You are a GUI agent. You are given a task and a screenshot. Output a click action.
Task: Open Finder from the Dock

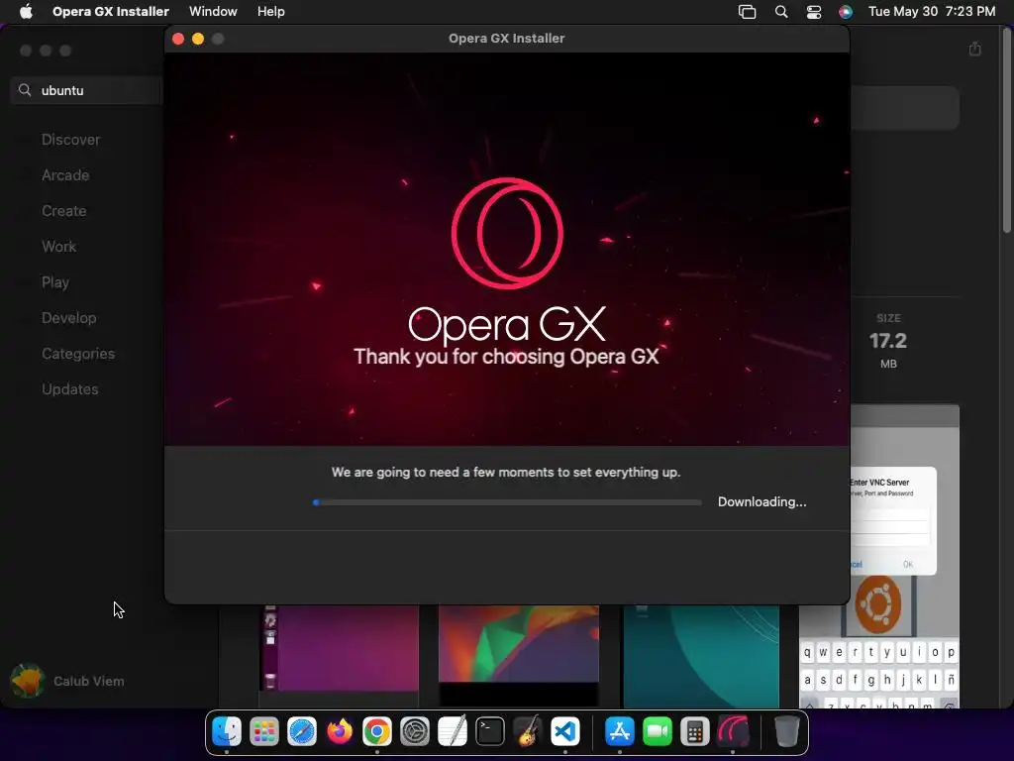pos(227,732)
